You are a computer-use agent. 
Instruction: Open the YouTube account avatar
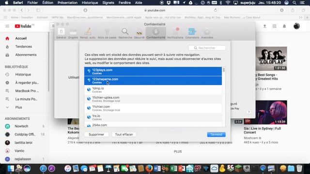[x=296, y=26]
